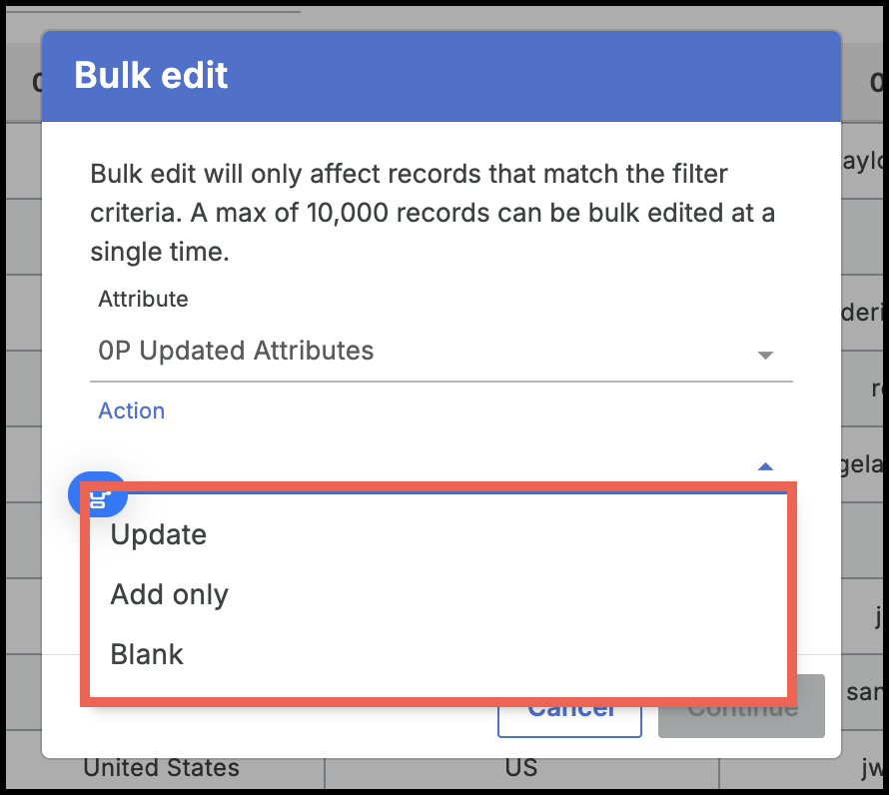Pick Blank from the dropdown options
889x795 pixels.
146,654
